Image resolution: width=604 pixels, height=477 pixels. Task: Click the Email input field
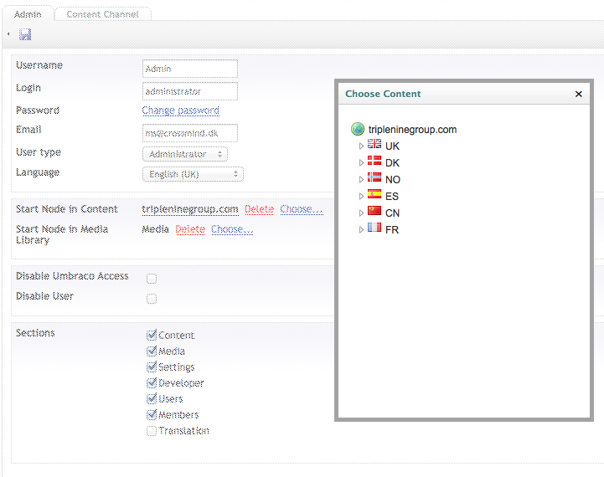point(189,132)
